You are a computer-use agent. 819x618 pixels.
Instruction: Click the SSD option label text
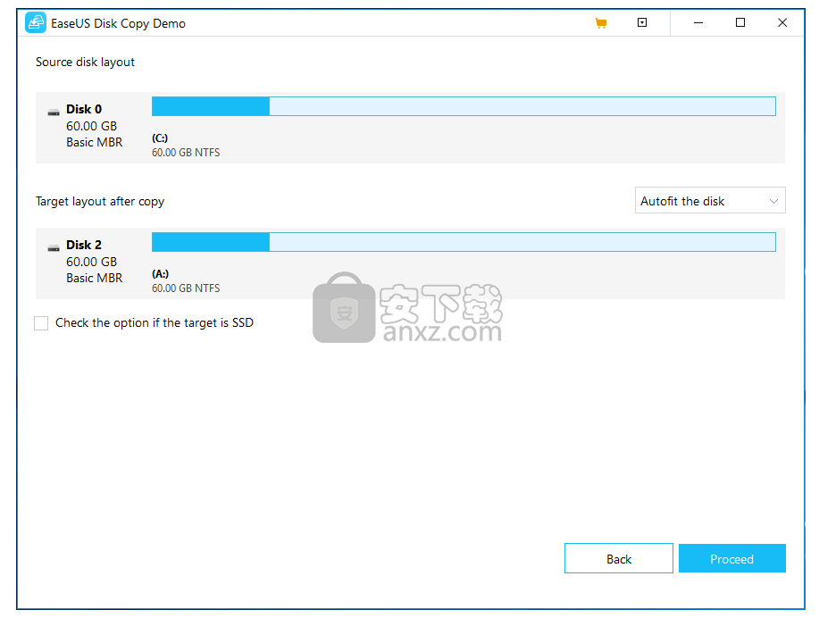tap(155, 323)
